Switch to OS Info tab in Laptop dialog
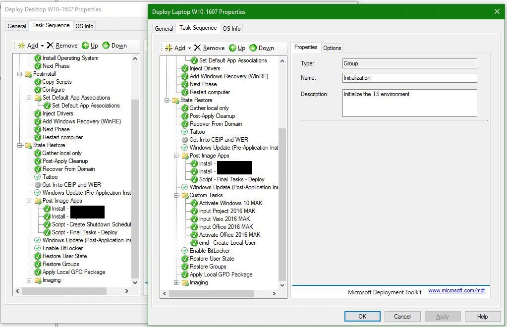This screenshot has width=507, height=327. 231,29
